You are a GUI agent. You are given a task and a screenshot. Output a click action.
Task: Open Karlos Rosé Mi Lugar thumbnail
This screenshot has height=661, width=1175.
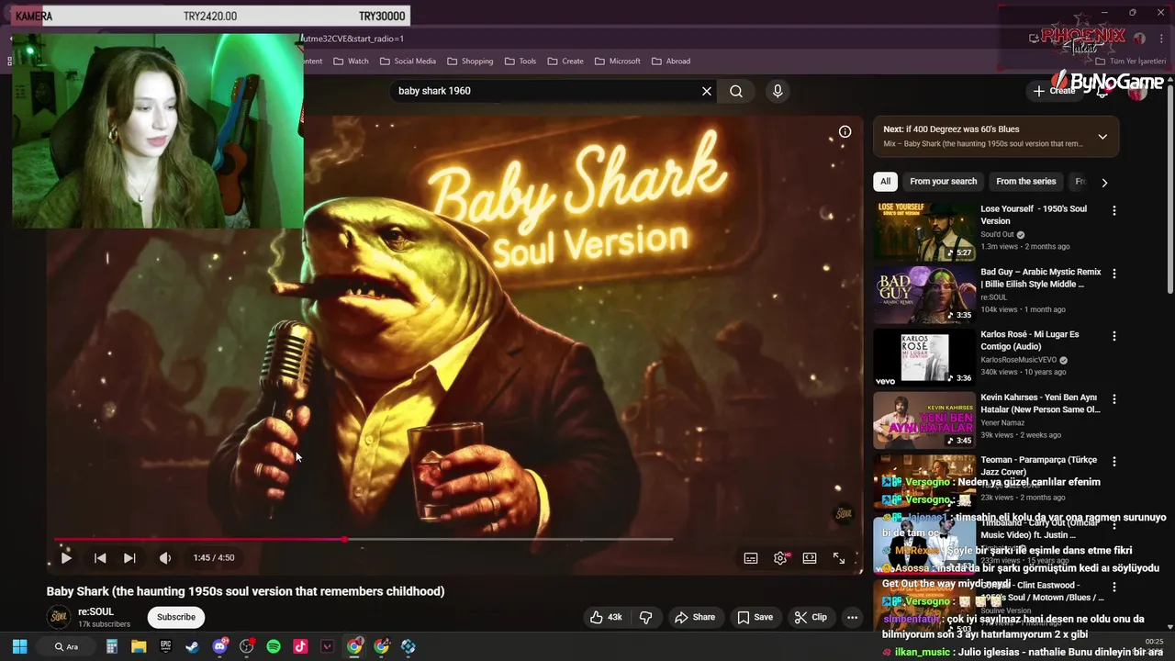coord(924,357)
